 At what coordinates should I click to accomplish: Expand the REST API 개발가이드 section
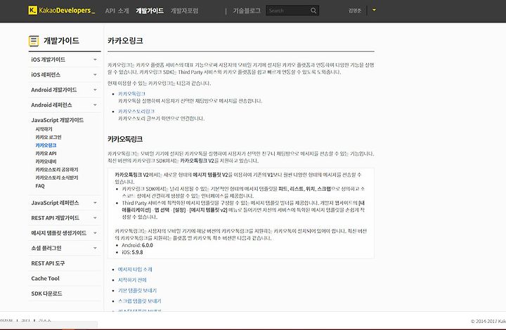(65, 218)
